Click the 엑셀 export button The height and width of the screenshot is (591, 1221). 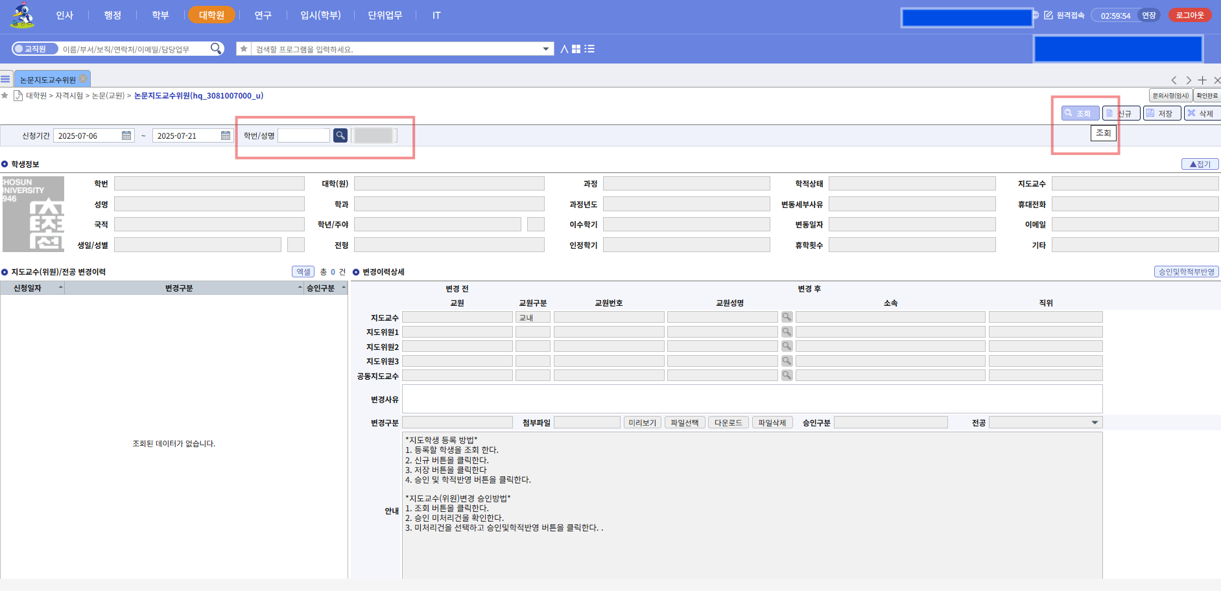[x=303, y=272]
